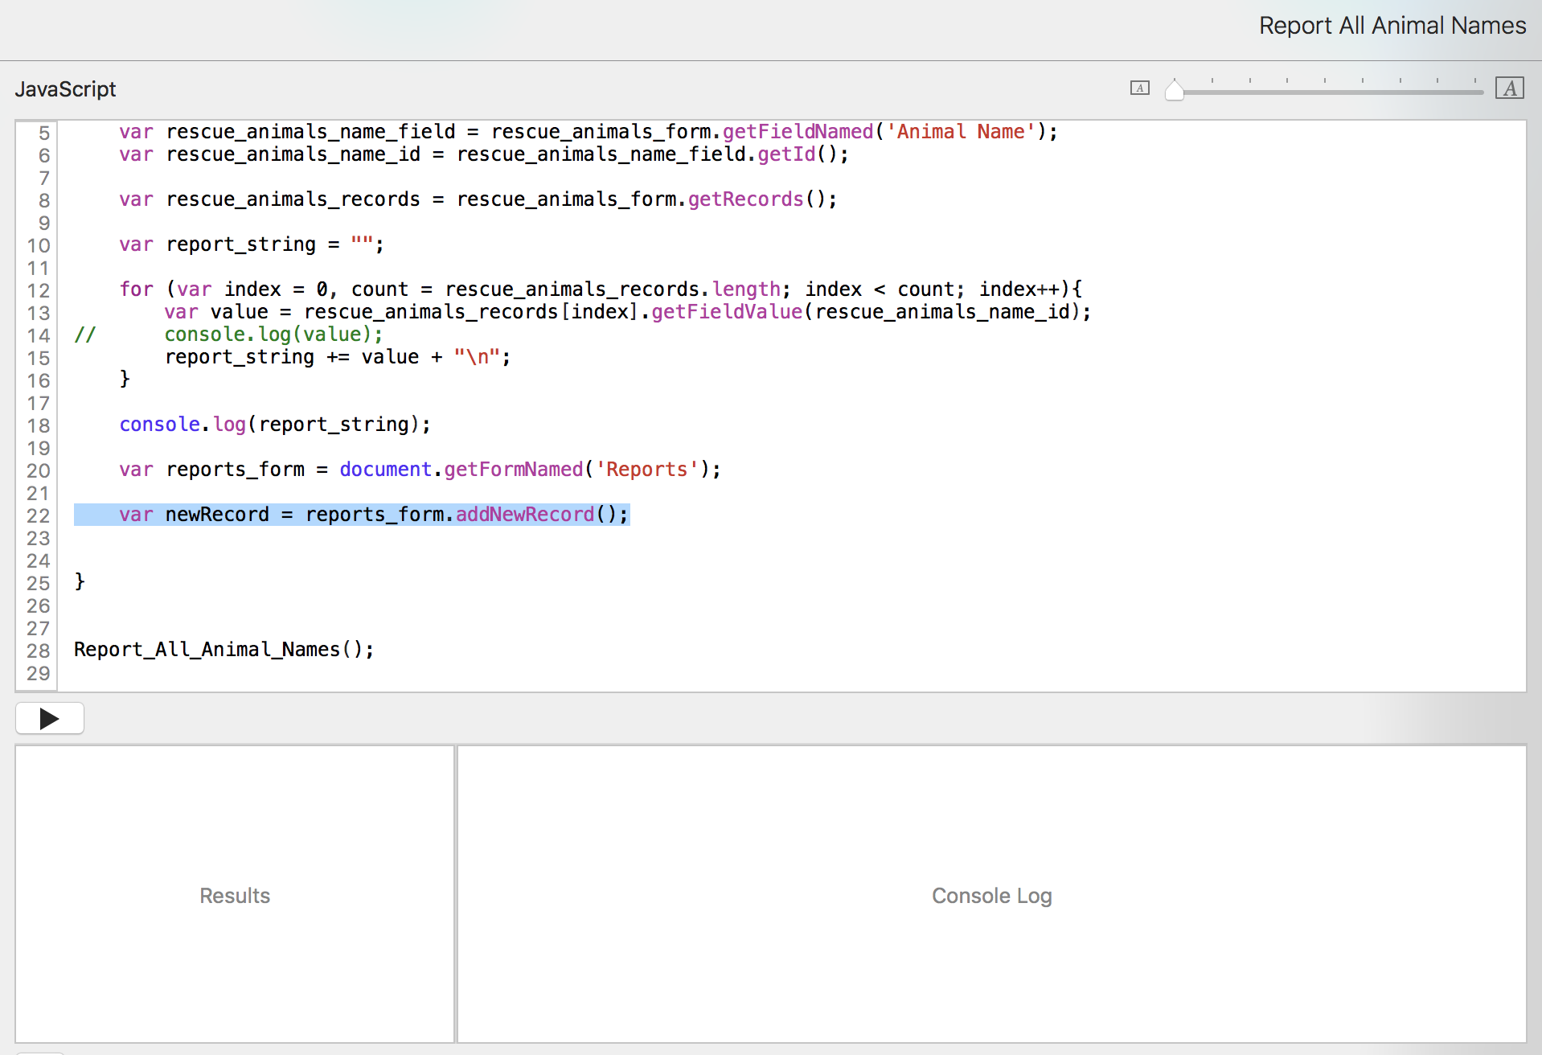The height and width of the screenshot is (1055, 1542).
Task: Click line number 12 in the gutter
Action: tap(38, 290)
